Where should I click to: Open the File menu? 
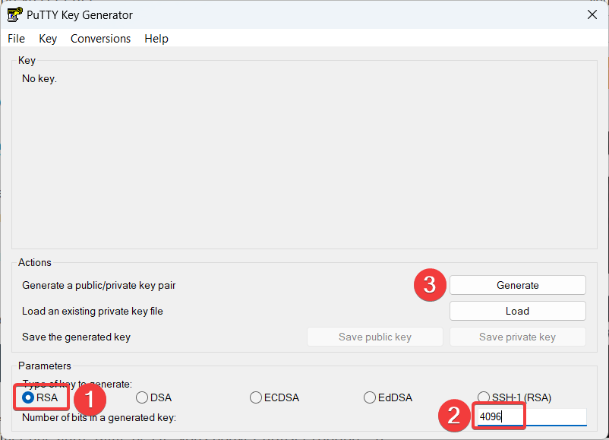(x=16, y=39)
